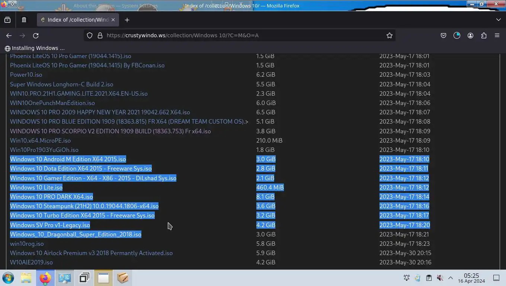Click the date '2023-May-17 18:20'
Image resolution: width=506 pixels, height=286 pixels.
(x=405, y=225)
